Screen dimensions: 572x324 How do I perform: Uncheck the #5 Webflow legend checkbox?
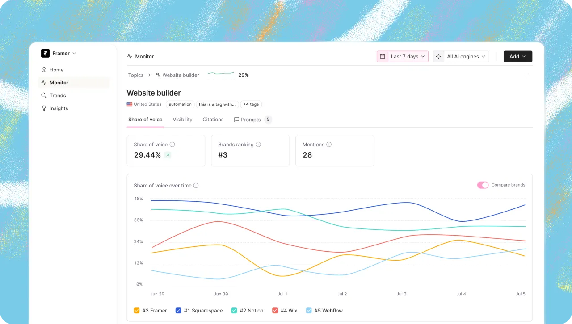[309, 311]
